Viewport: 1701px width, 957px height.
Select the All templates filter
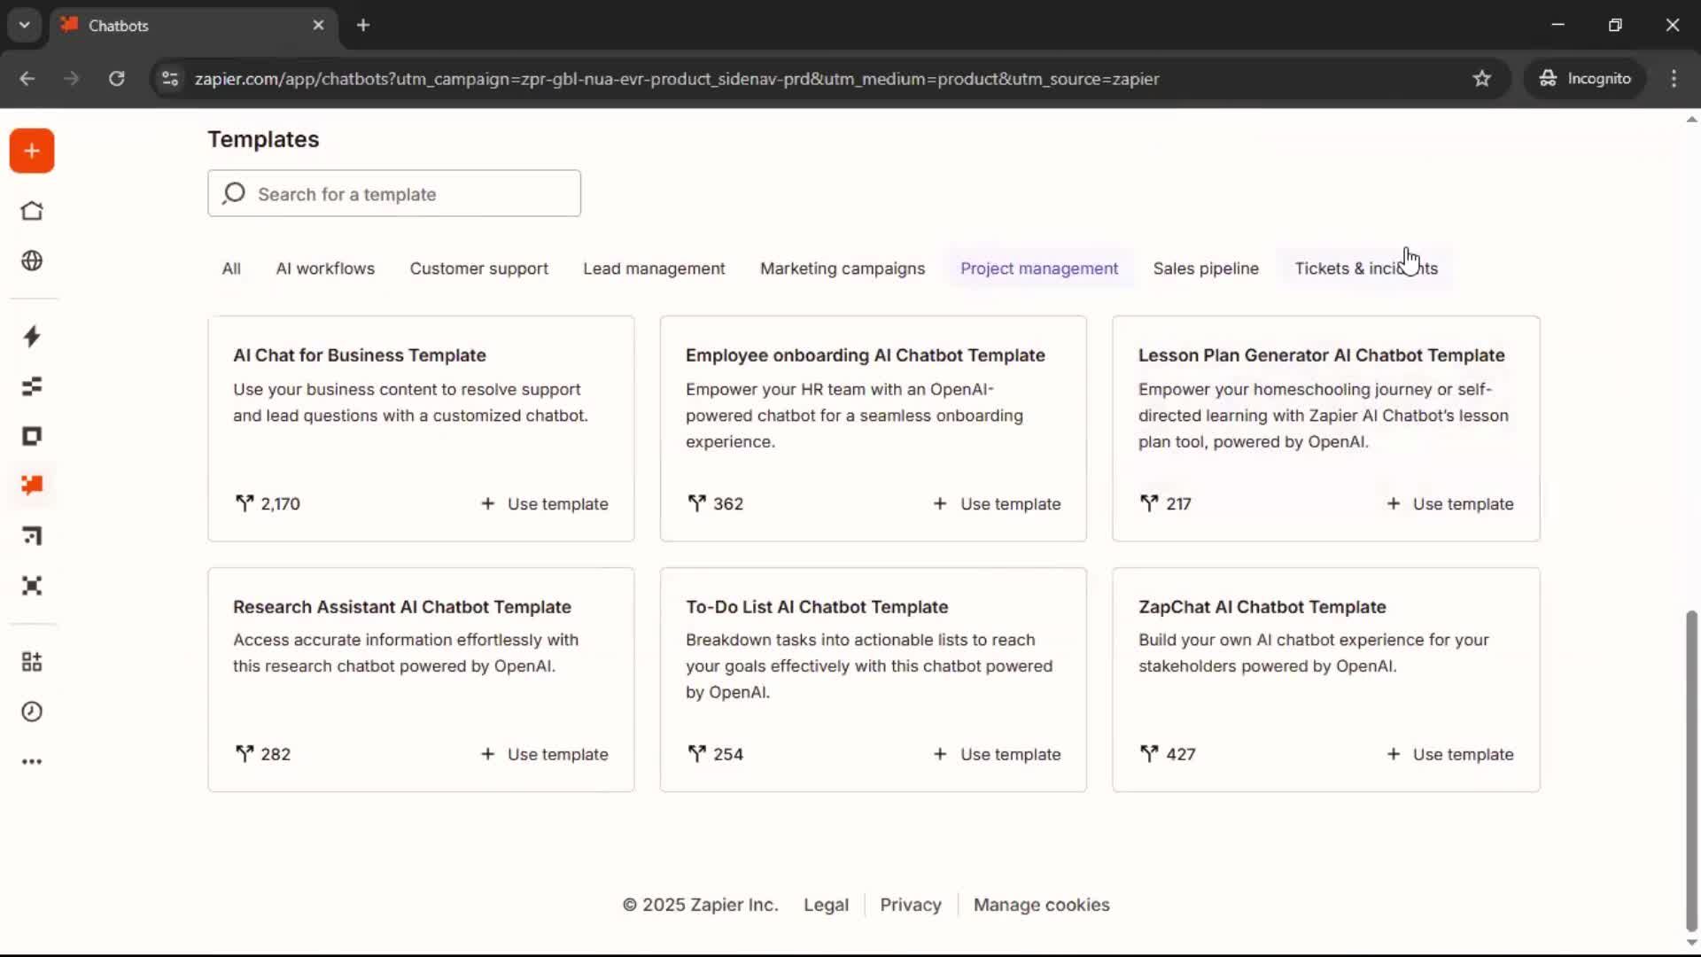pyautogui.click(x=231, y=268)
